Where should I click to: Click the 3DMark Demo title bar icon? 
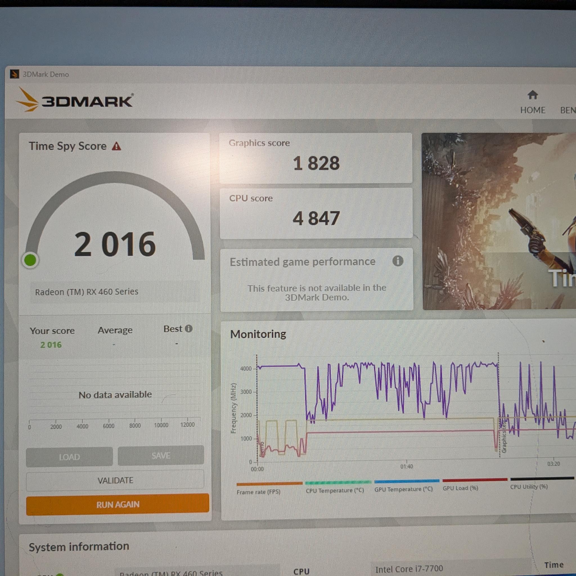click(14, 74)
